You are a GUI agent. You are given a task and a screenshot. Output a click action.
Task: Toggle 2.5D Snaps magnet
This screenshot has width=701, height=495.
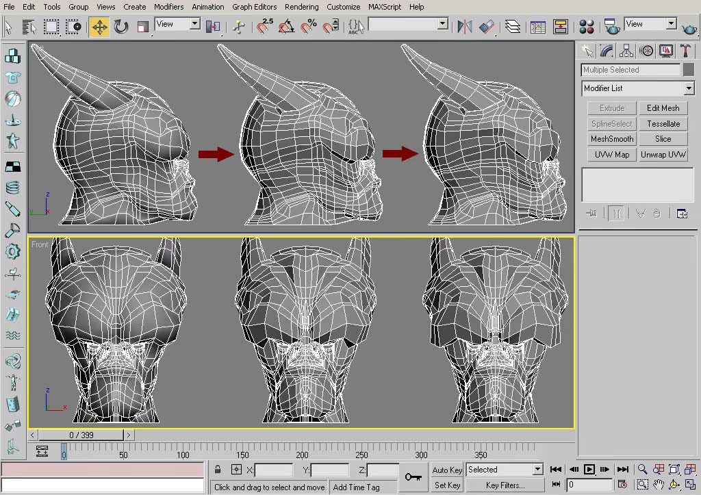pyautogui.click(x=265, y=27)
